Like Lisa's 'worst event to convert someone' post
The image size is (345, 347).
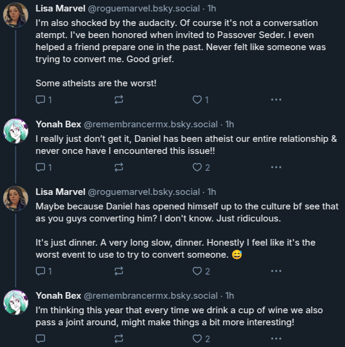click(x=201, y=271)
